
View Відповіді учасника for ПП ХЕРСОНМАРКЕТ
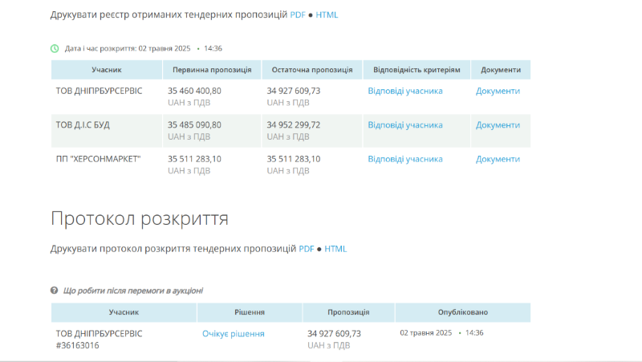405,159
